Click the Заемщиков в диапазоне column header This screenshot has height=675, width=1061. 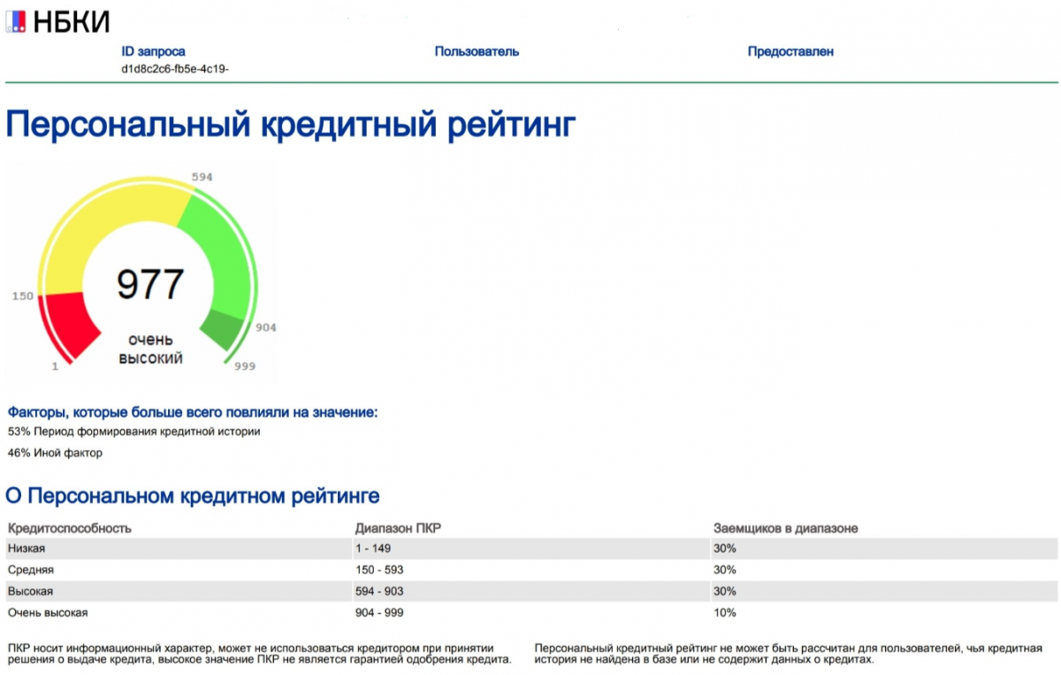point(785,528)
